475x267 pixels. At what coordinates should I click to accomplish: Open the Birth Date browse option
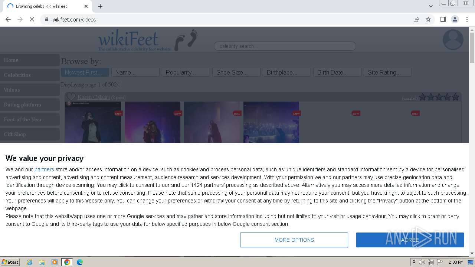tap(337, 72)
